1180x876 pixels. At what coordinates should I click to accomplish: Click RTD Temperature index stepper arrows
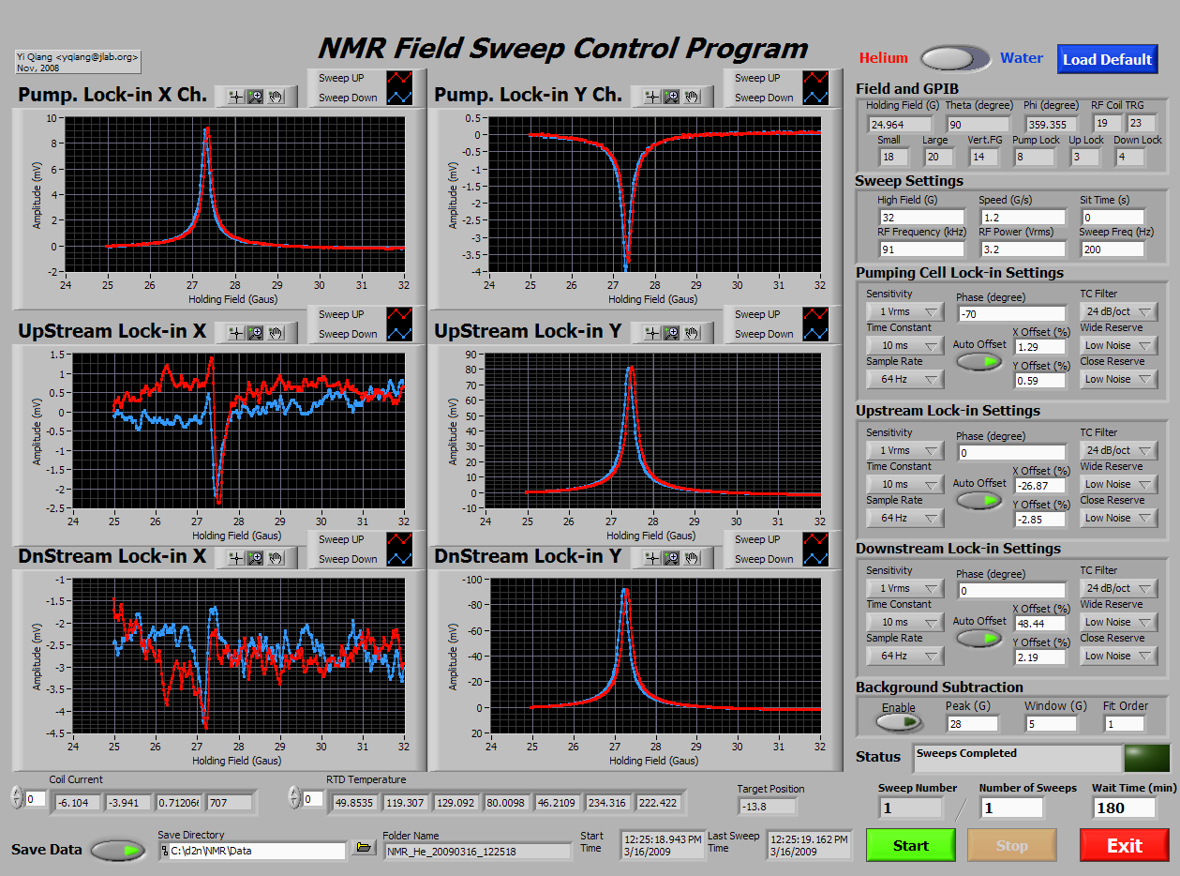tap(294, 799)
